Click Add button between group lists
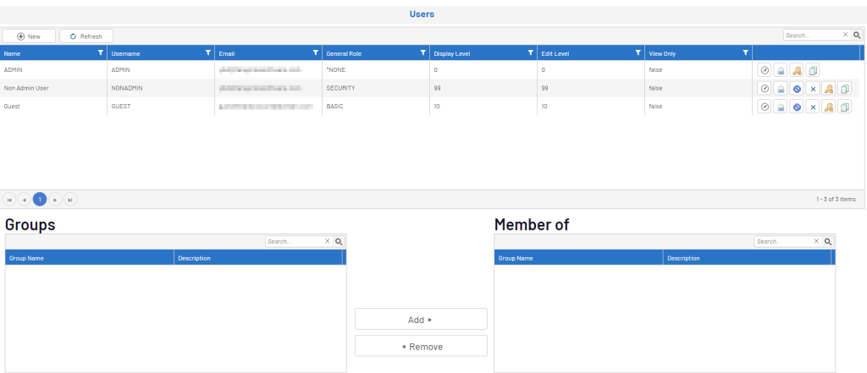The image size is (867, 373). 421,320
